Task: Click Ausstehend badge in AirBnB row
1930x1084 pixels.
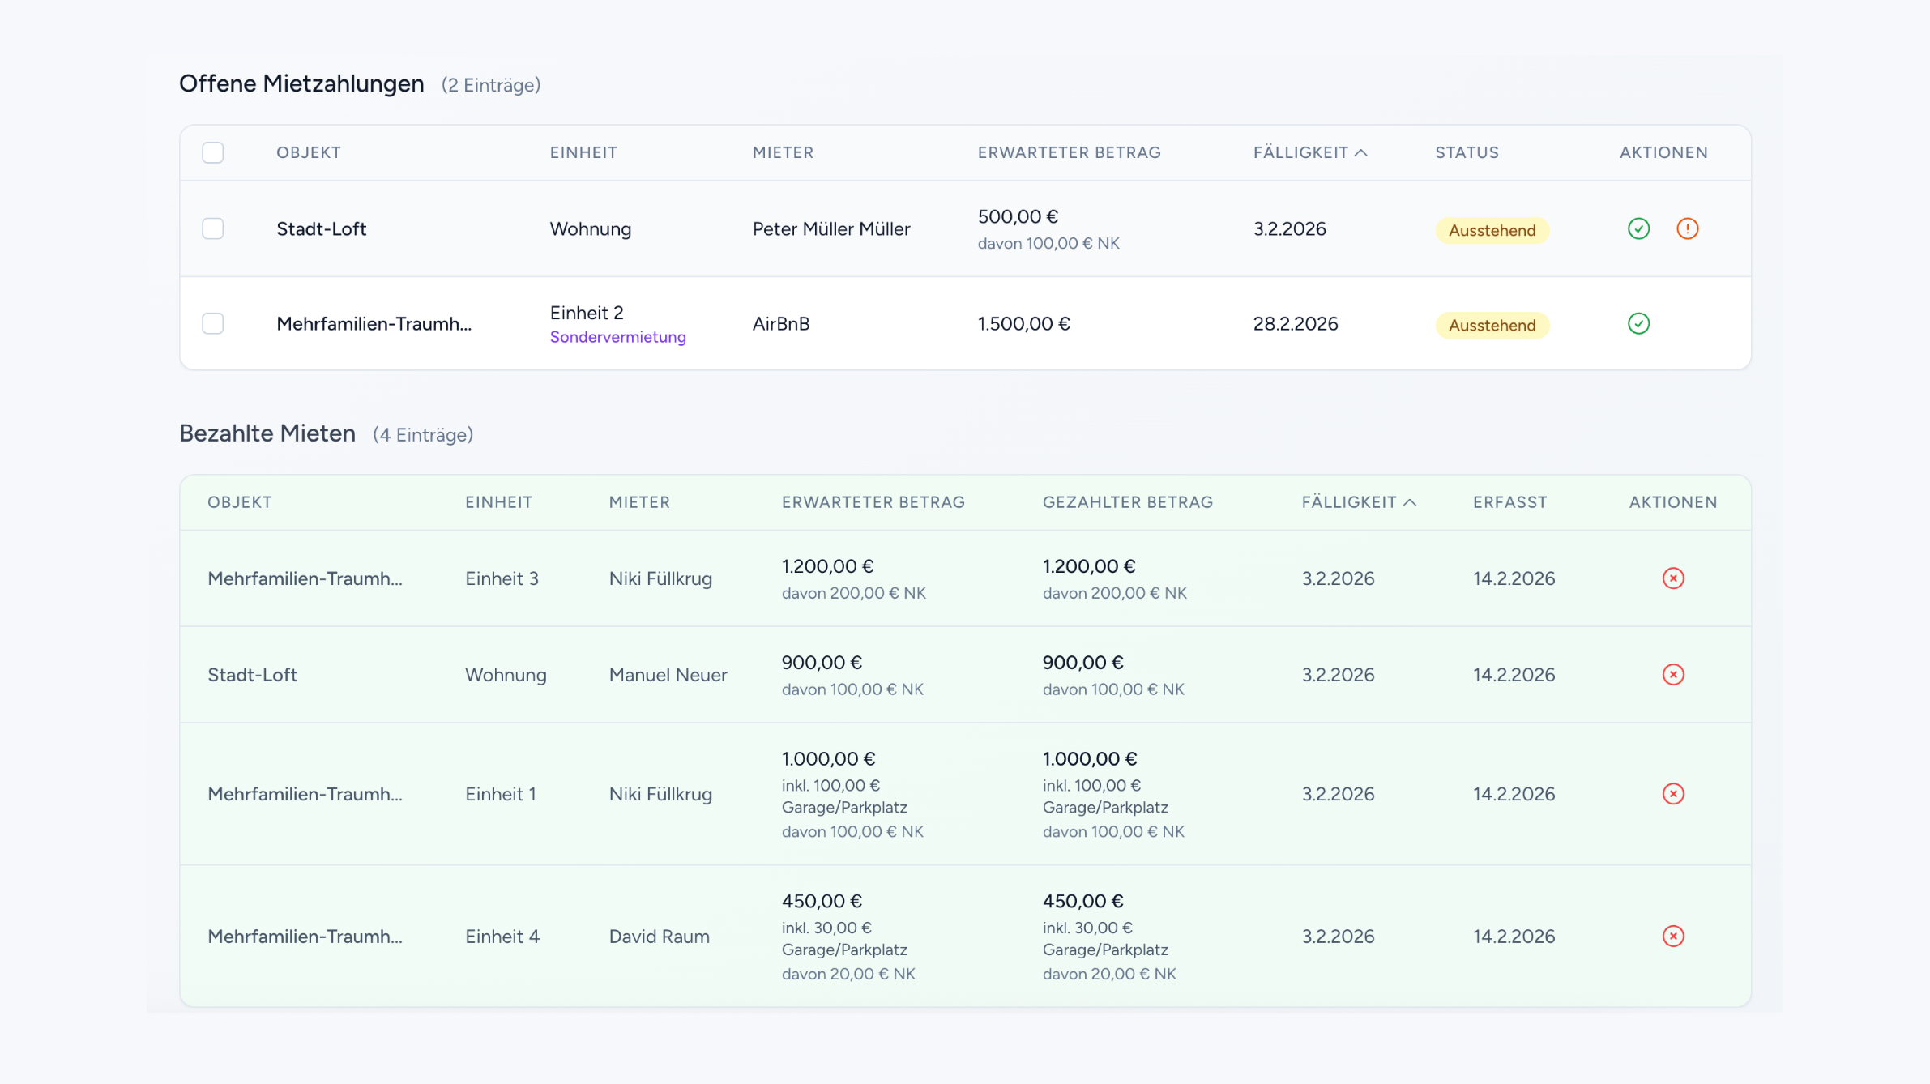Action: pos(1492,325)
